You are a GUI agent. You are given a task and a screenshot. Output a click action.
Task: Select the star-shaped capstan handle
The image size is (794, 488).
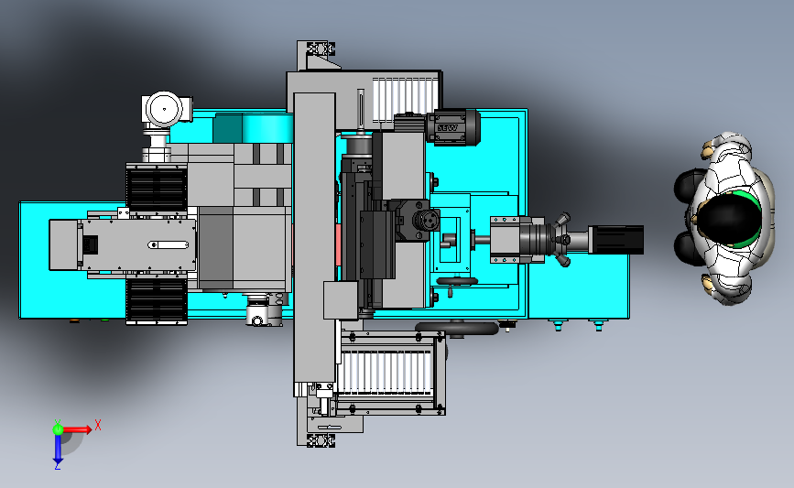point(561,240)
